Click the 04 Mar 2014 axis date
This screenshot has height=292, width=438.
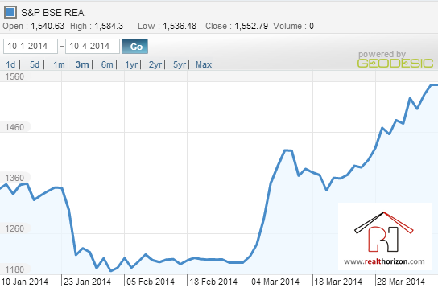[x=275, y=282]
